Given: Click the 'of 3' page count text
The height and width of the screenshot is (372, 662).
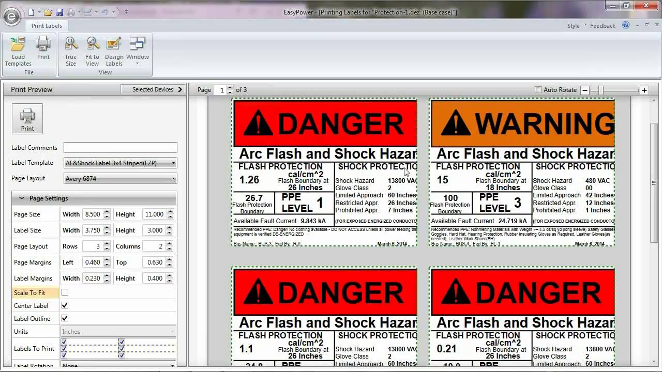Looking at the screenshot, I should pos(242,90).
